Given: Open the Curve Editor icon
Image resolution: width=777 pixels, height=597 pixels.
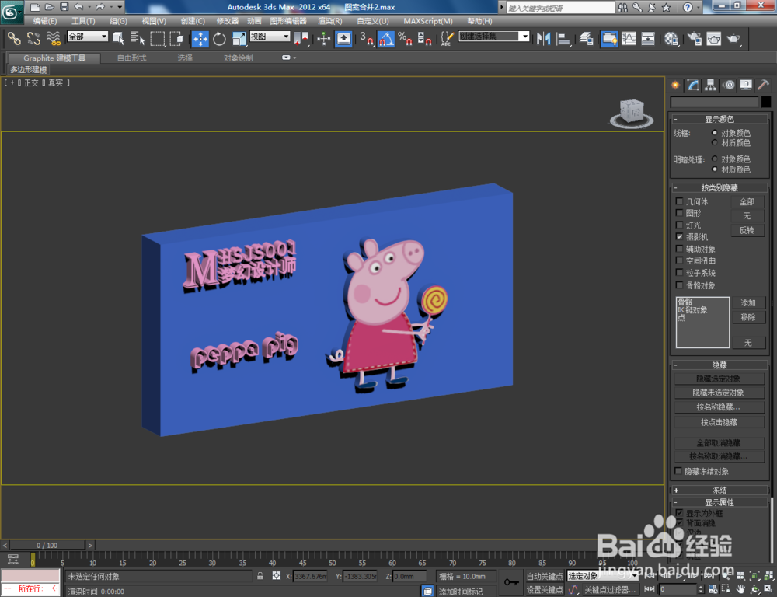Looking at the screenshot, I should point(629,38).
